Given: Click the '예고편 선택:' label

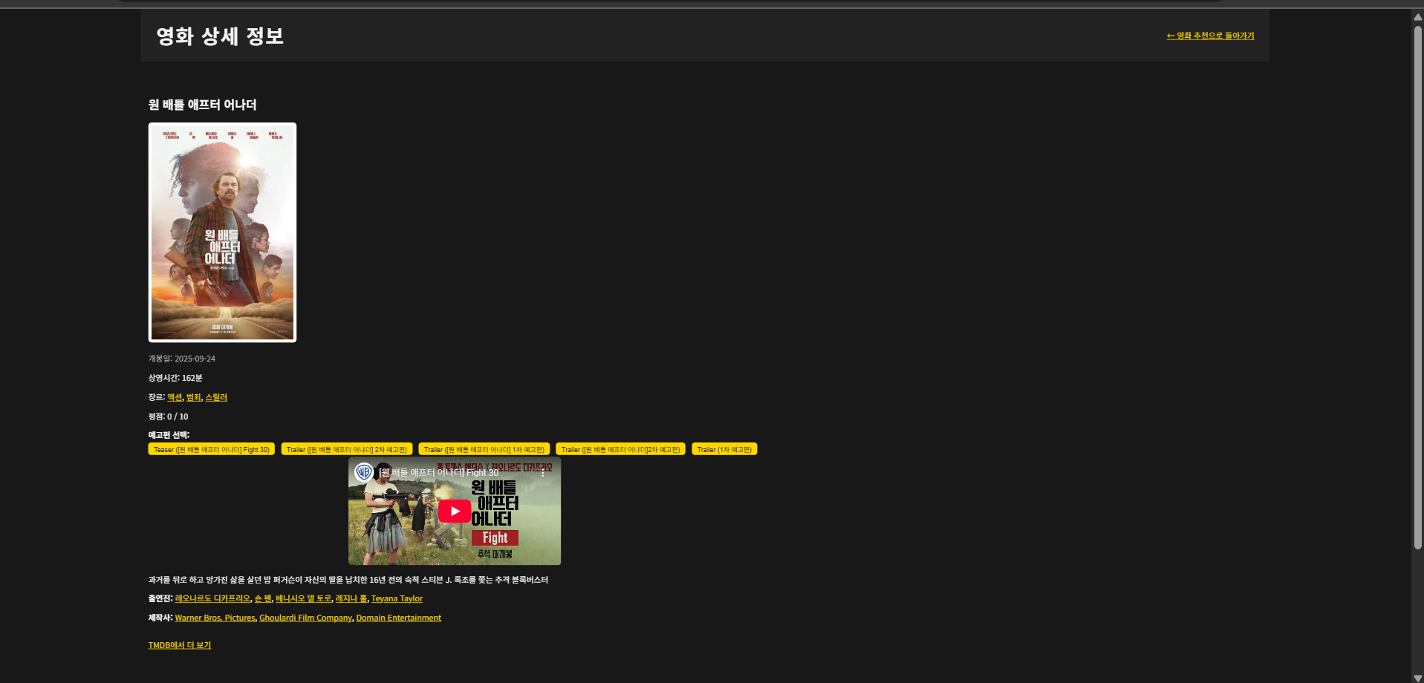Looking at the screenshot, I should click(x=169, y=435).
